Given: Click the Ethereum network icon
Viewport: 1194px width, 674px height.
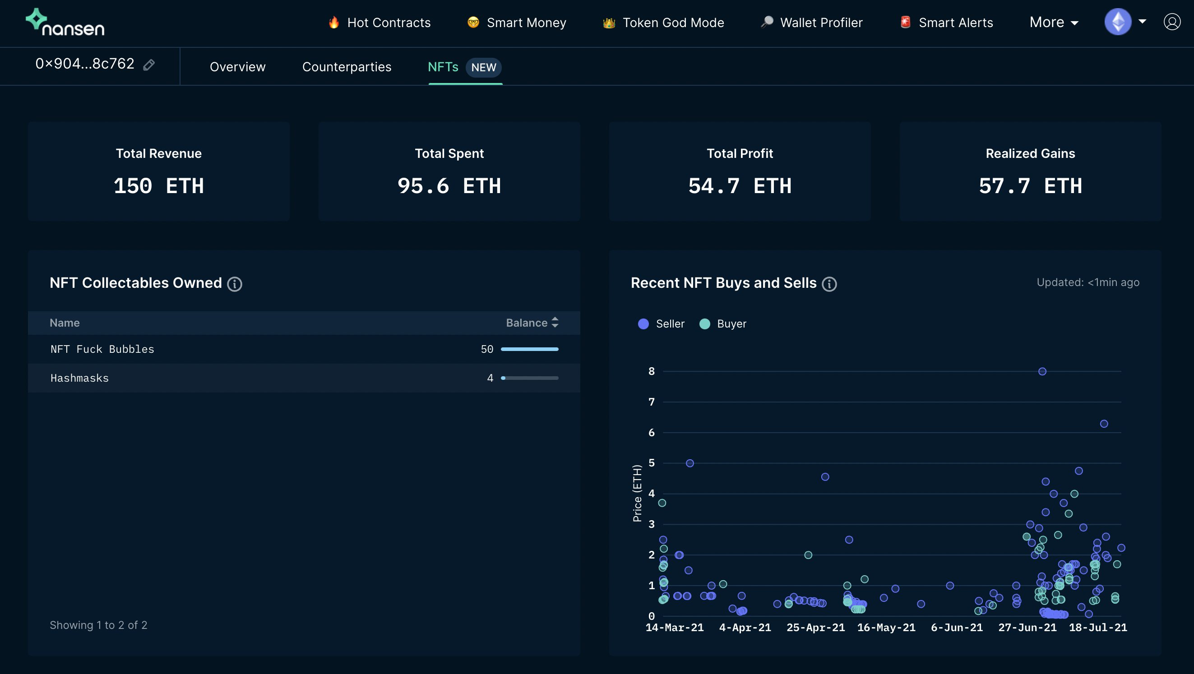Looking at the screenshot, I should click(x=1118, y=22).
